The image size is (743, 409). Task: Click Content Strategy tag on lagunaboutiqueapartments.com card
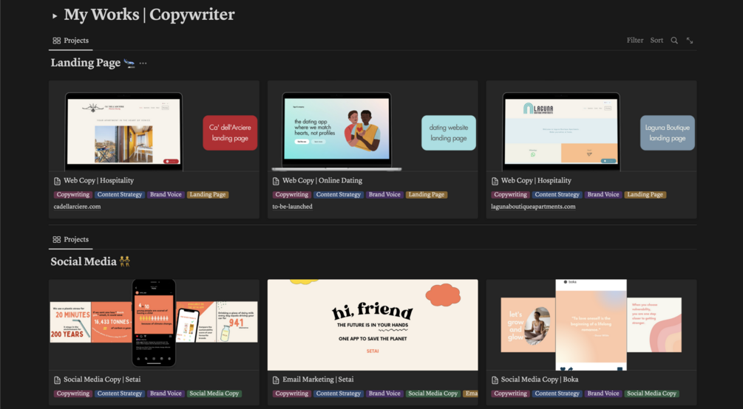pyautogui.click(x=557, y=195)
